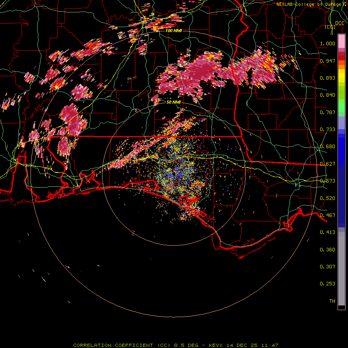Screen dimensions: 348x348
Task: Click the 0.360 legend value
Action: (x=328, y=250)
